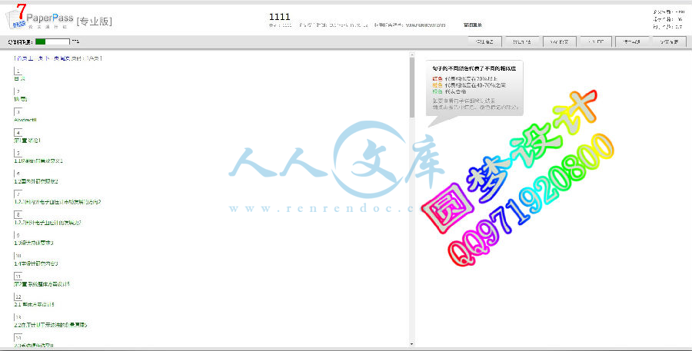Select sentence number box 11
The height and width of the screenshot is (351, 692).
(18, 276)
